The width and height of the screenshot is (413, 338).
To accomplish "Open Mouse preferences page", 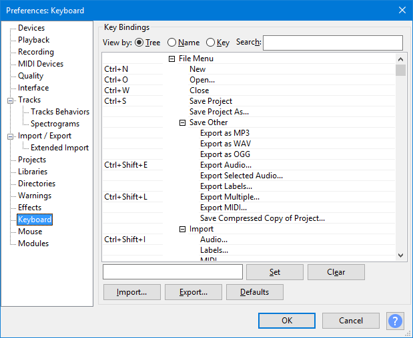I will point(30,232).
